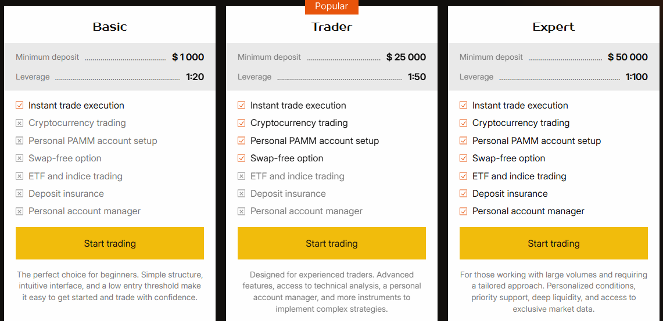The width and height of the screenshot is (663, 321).
Task: Click the $25 000 minimum deposit value
Action: [x=406, y=57]
